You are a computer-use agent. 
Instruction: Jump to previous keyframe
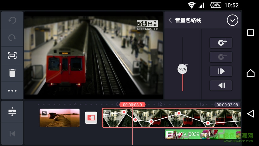coord(221,85)
